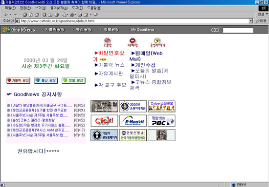Open the 통신광장 navigation tab

(x=82, y=30)
